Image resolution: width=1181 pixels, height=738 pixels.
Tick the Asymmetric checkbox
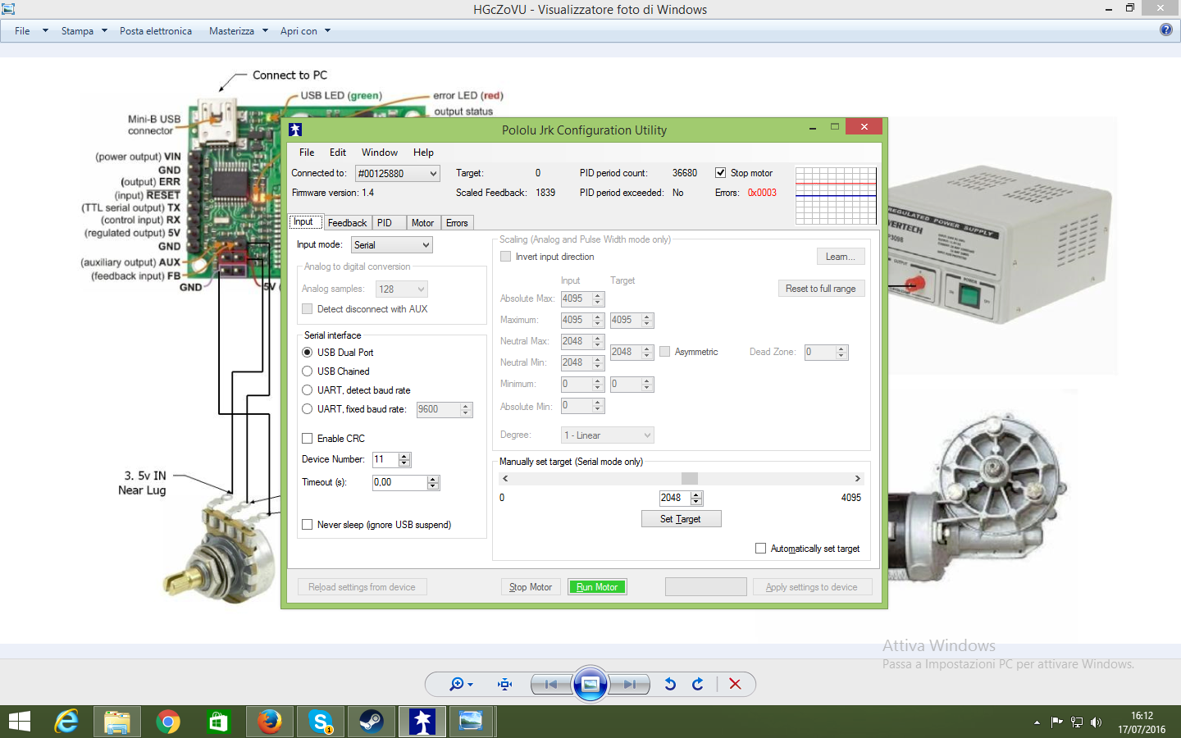pos(664,352)
